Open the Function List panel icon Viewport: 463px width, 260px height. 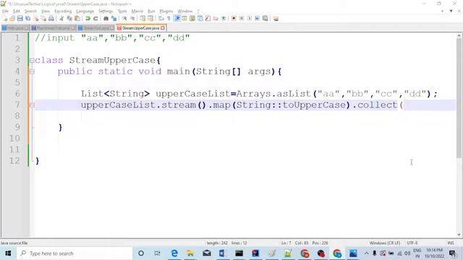pyautogui.click(x=208, y=18)
